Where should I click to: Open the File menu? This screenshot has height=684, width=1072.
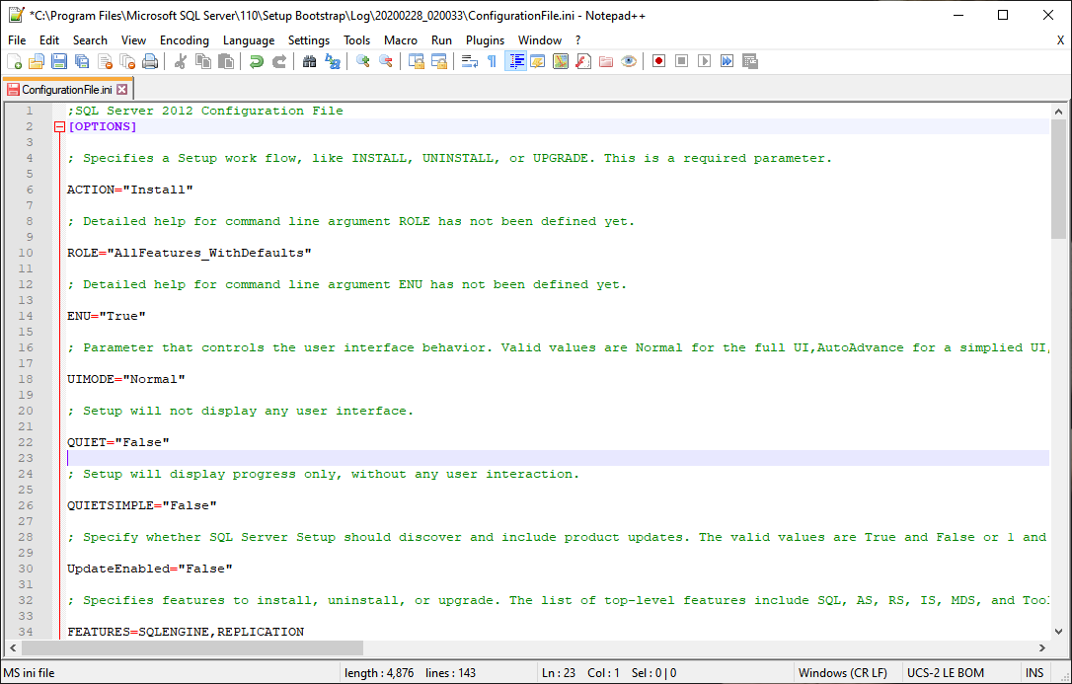pyautogui.click(x=17, y=40)
